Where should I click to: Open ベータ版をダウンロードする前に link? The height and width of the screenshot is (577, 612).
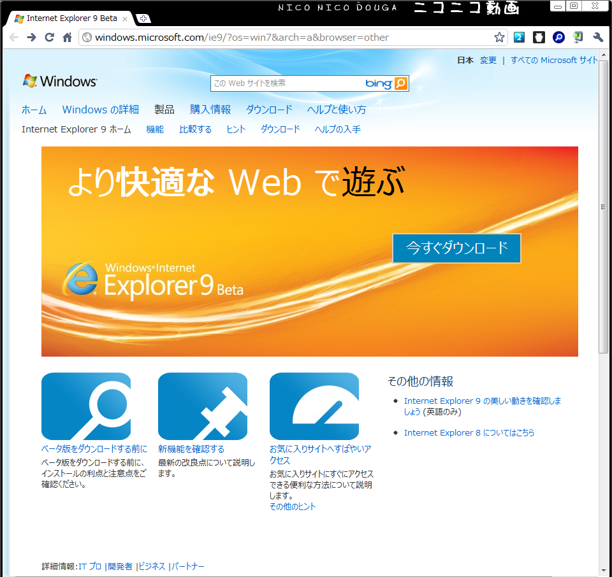pyautogui.click(x=94, y=449)
